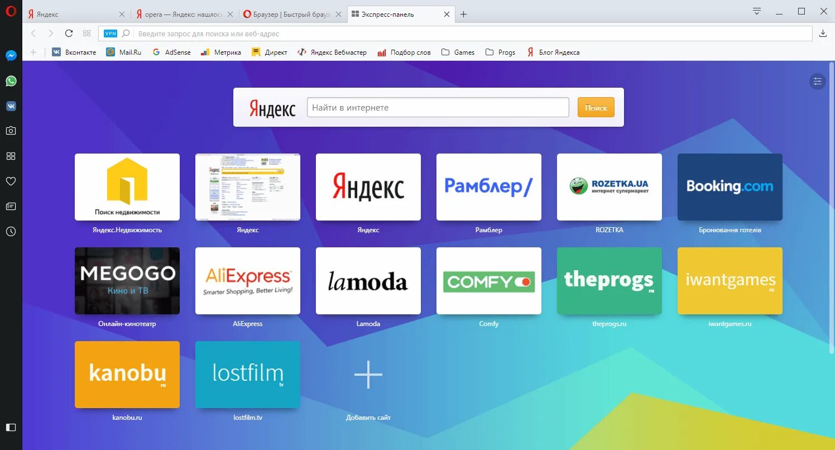Open the Метрика bookmark

click(220, 52)
